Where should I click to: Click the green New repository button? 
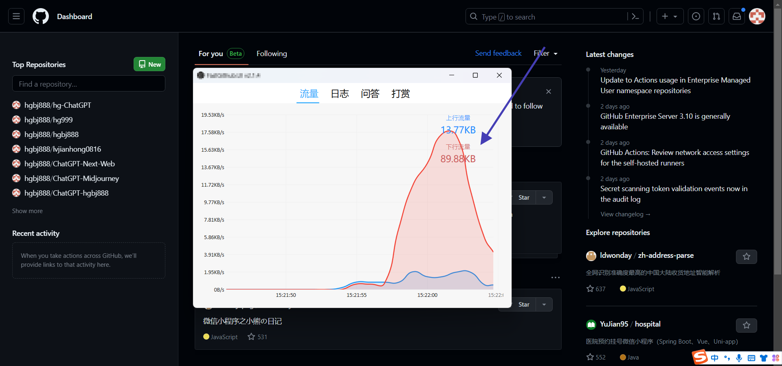(x=149, y=64)
